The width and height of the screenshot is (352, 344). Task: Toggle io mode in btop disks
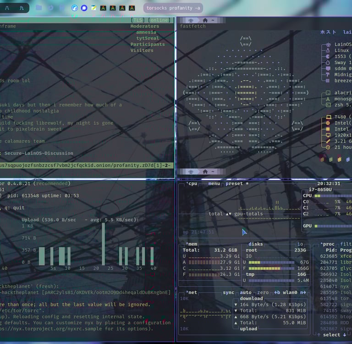pos(300,244)
